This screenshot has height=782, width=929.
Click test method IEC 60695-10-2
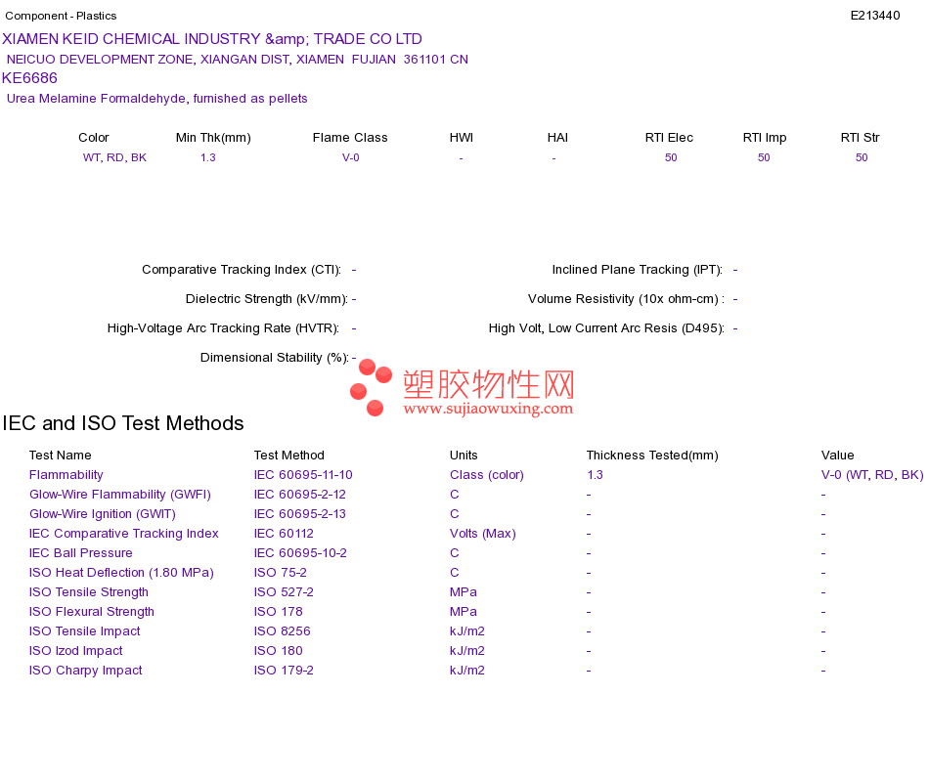[x=300, y=553]
